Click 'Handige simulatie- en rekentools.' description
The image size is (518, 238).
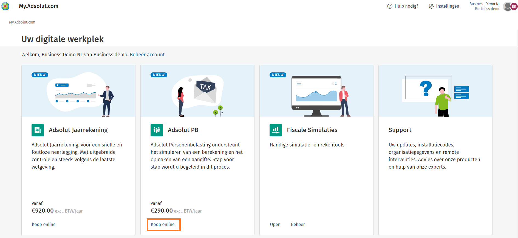[x=308, y=145]
